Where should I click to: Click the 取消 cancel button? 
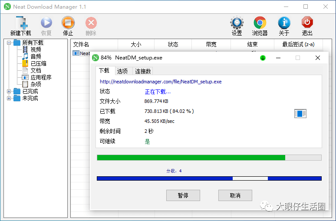(235, 195)
